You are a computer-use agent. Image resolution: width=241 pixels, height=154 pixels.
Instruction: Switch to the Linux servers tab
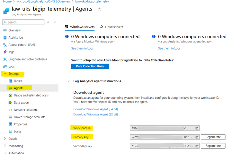[112, 27]
